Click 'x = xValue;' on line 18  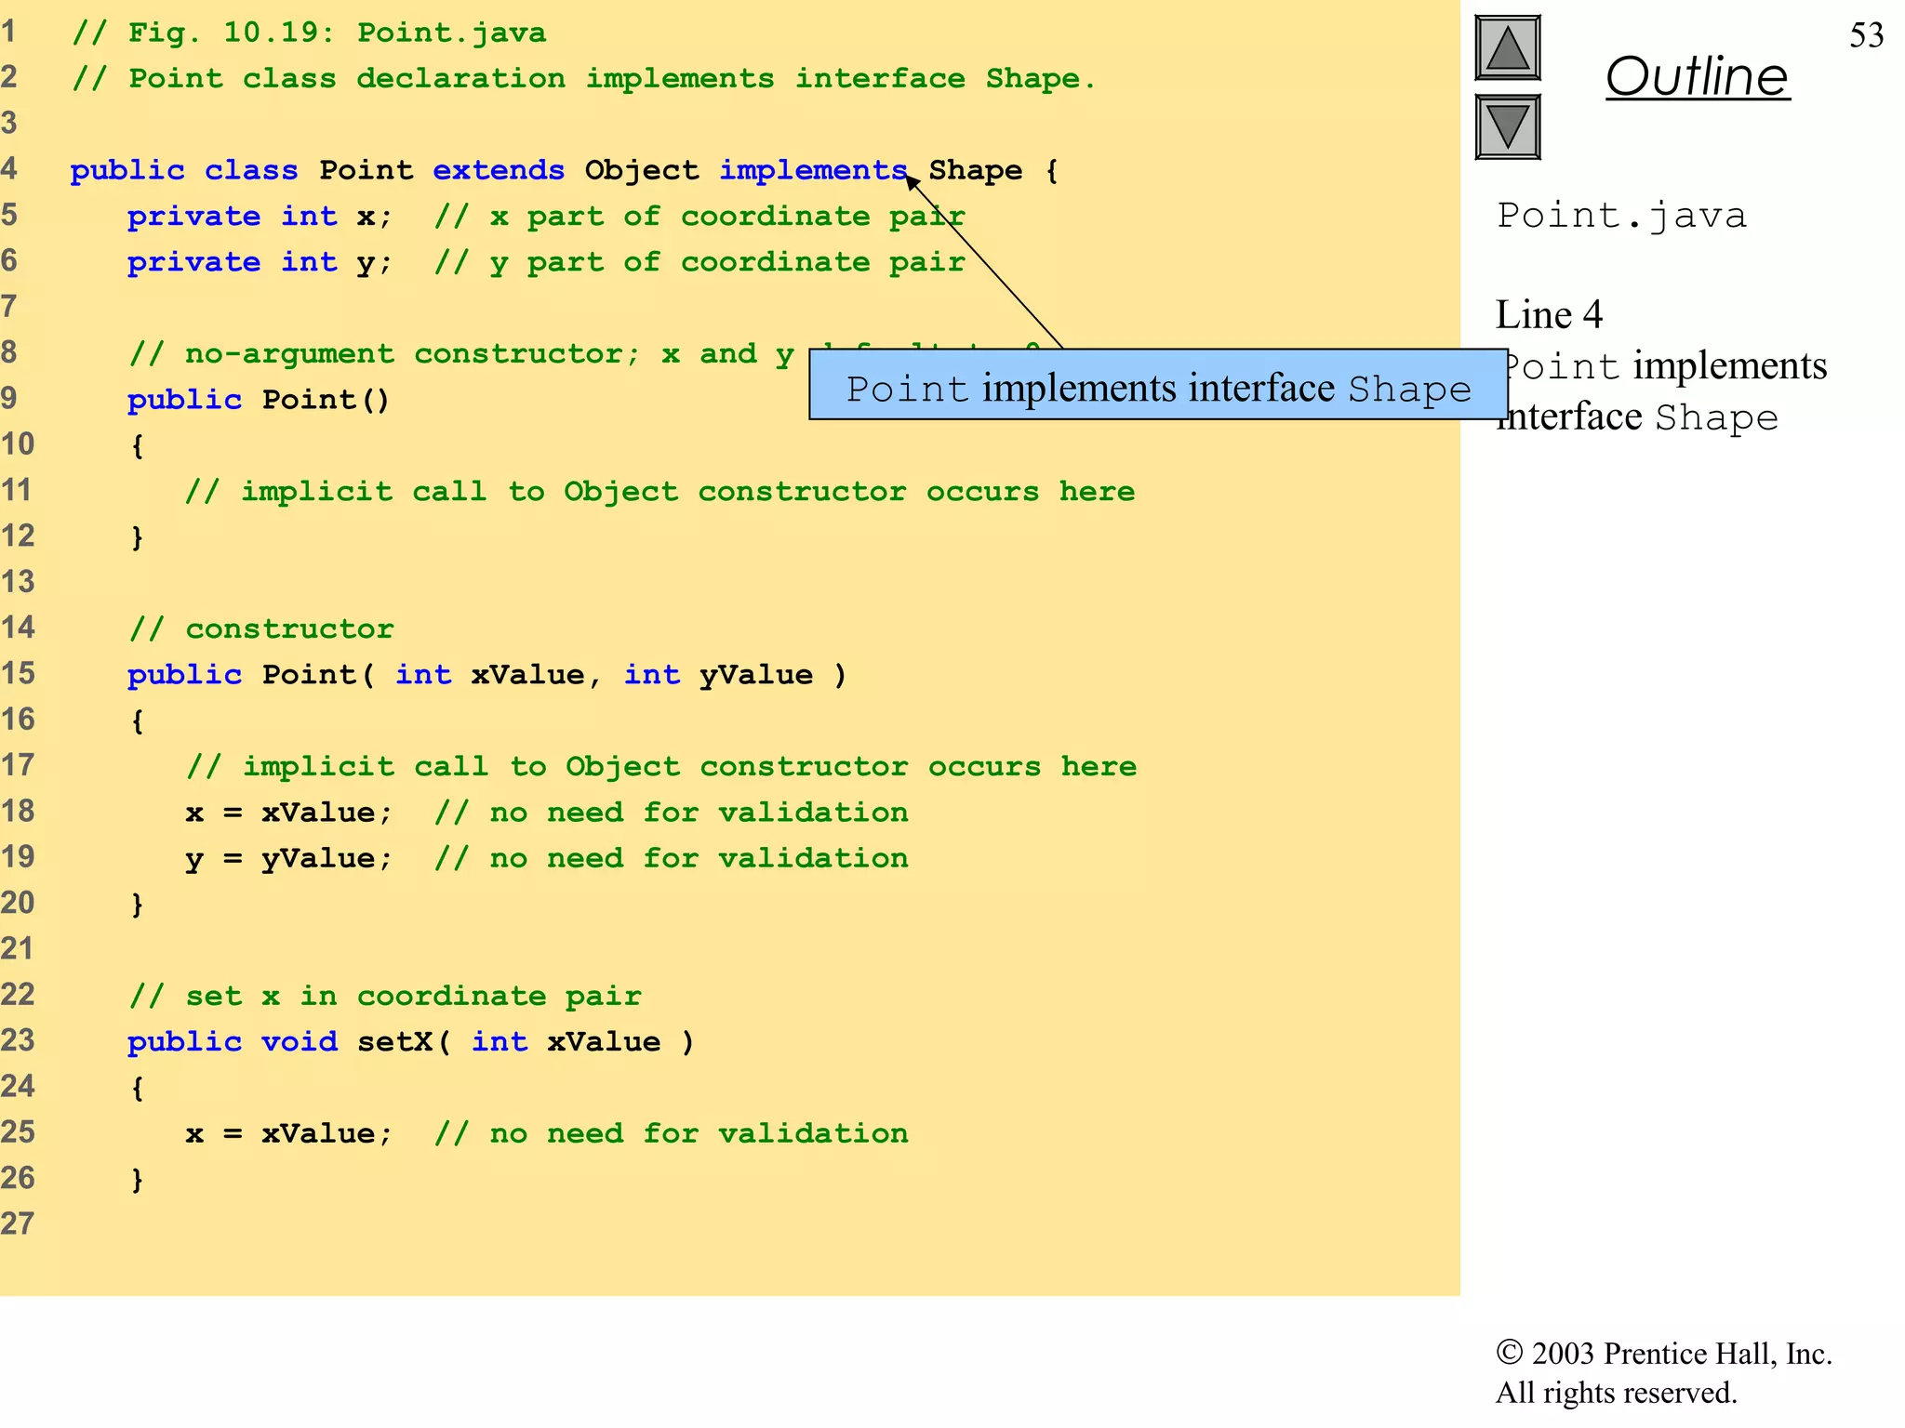coord(288,812)
